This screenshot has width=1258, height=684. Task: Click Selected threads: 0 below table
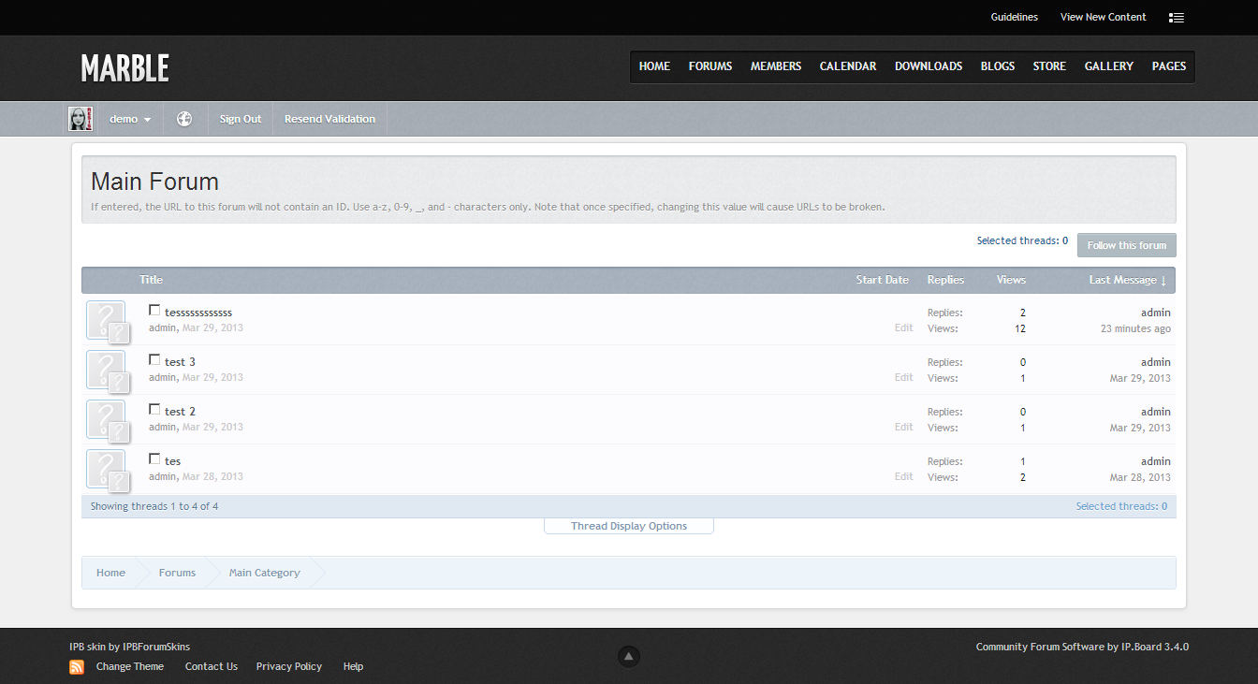point(1121,506)
